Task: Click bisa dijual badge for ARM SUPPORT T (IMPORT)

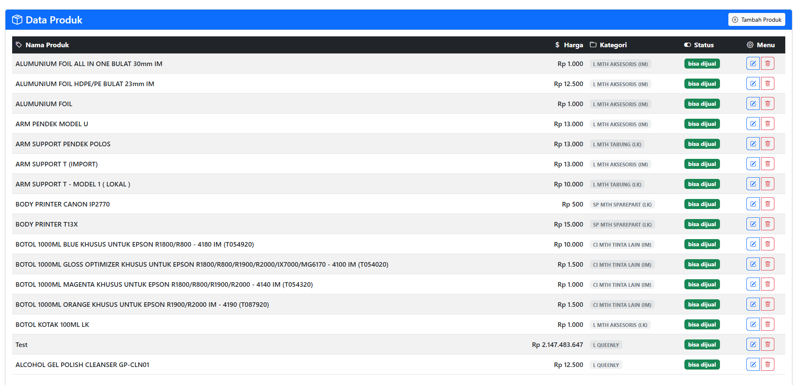Action: click(702, 164)
